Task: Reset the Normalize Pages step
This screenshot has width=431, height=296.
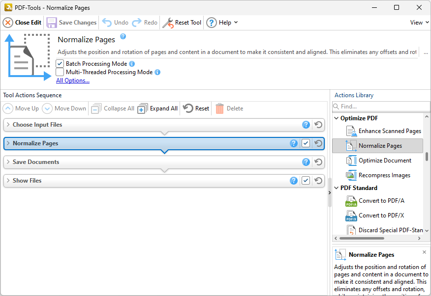Action: coord(318,143)
